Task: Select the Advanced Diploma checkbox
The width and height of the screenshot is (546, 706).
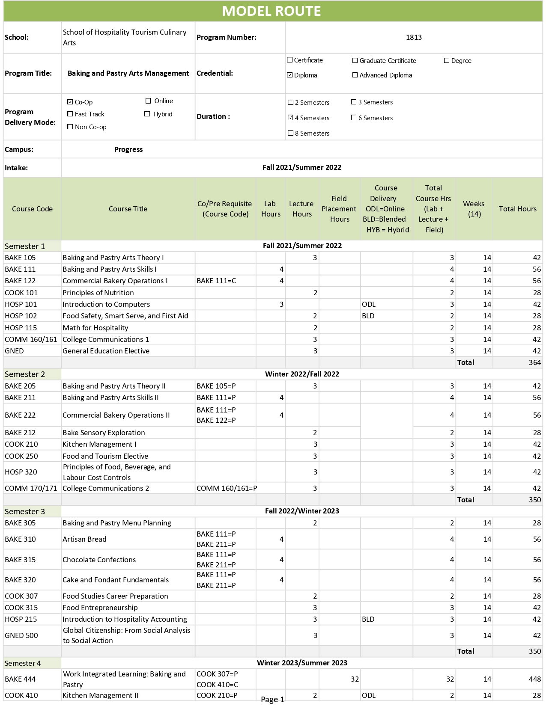Action: click(x=355, y=75)
